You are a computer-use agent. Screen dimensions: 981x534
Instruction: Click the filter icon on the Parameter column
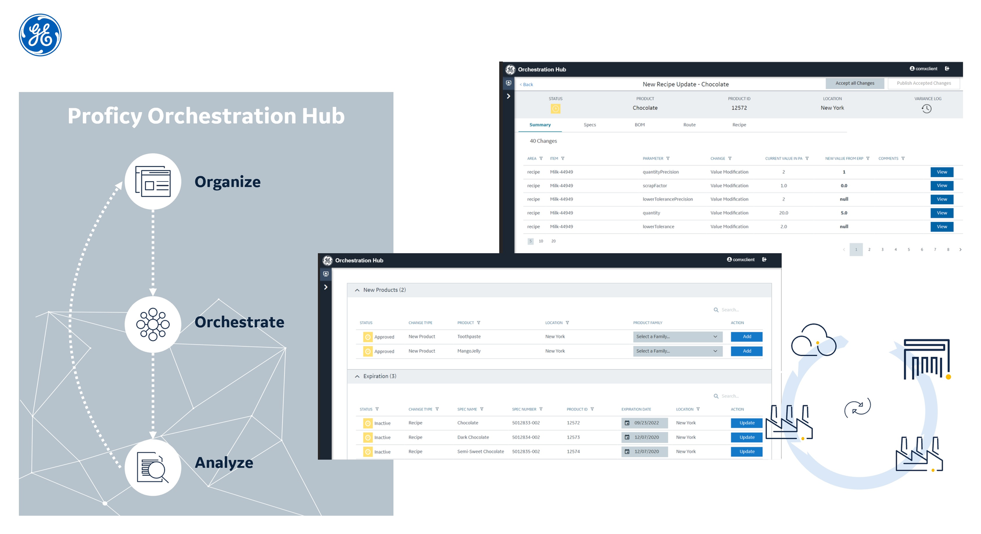pos(669,158)
